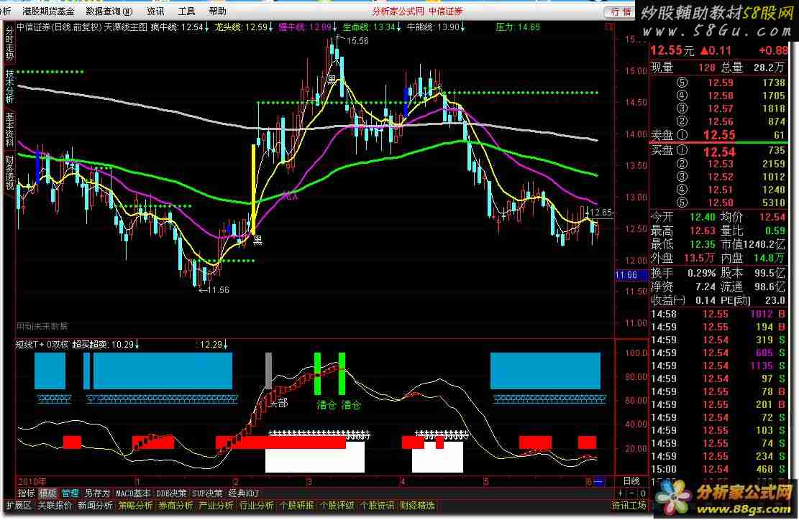Click the 买盘 ① row at 12.54
Image resolution: width=799 pixels, height=520 pixels.
point(718,151)
